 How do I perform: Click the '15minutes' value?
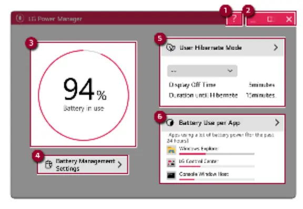[x=261, y=95]
